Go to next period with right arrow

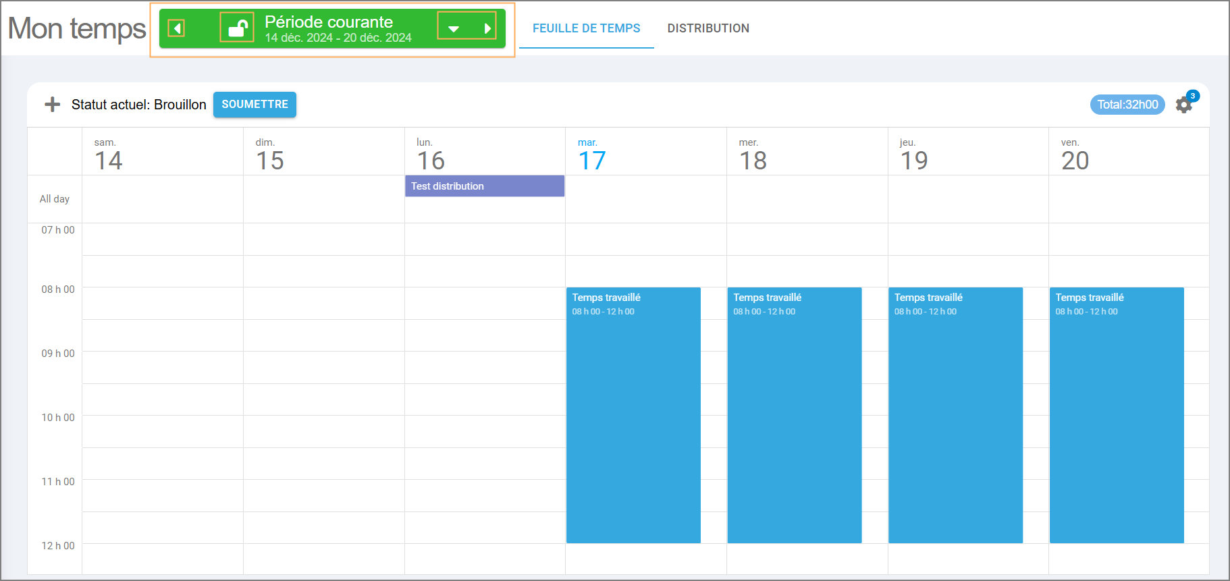(x=487, y=28)
